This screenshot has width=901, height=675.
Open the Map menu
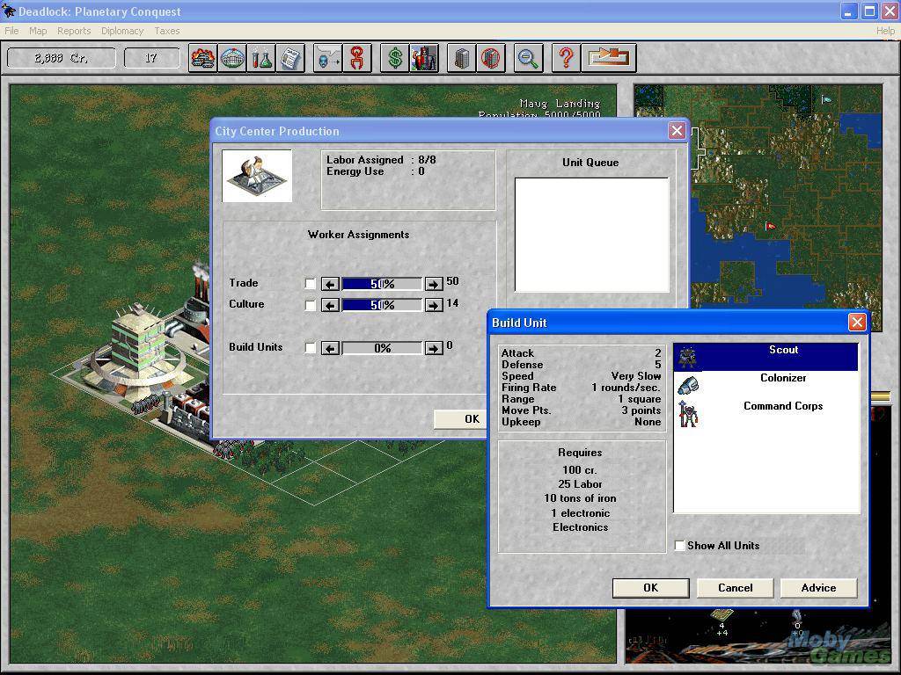[x=38, y=31]
